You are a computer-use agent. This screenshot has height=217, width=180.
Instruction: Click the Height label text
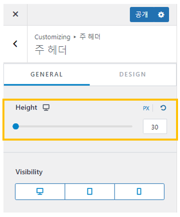tap(27, 108)
